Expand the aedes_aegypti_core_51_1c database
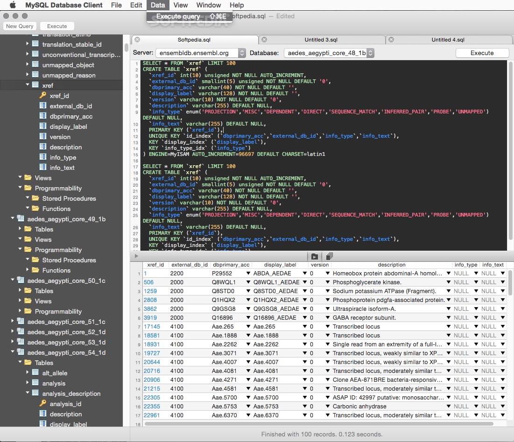 [13, 321]
